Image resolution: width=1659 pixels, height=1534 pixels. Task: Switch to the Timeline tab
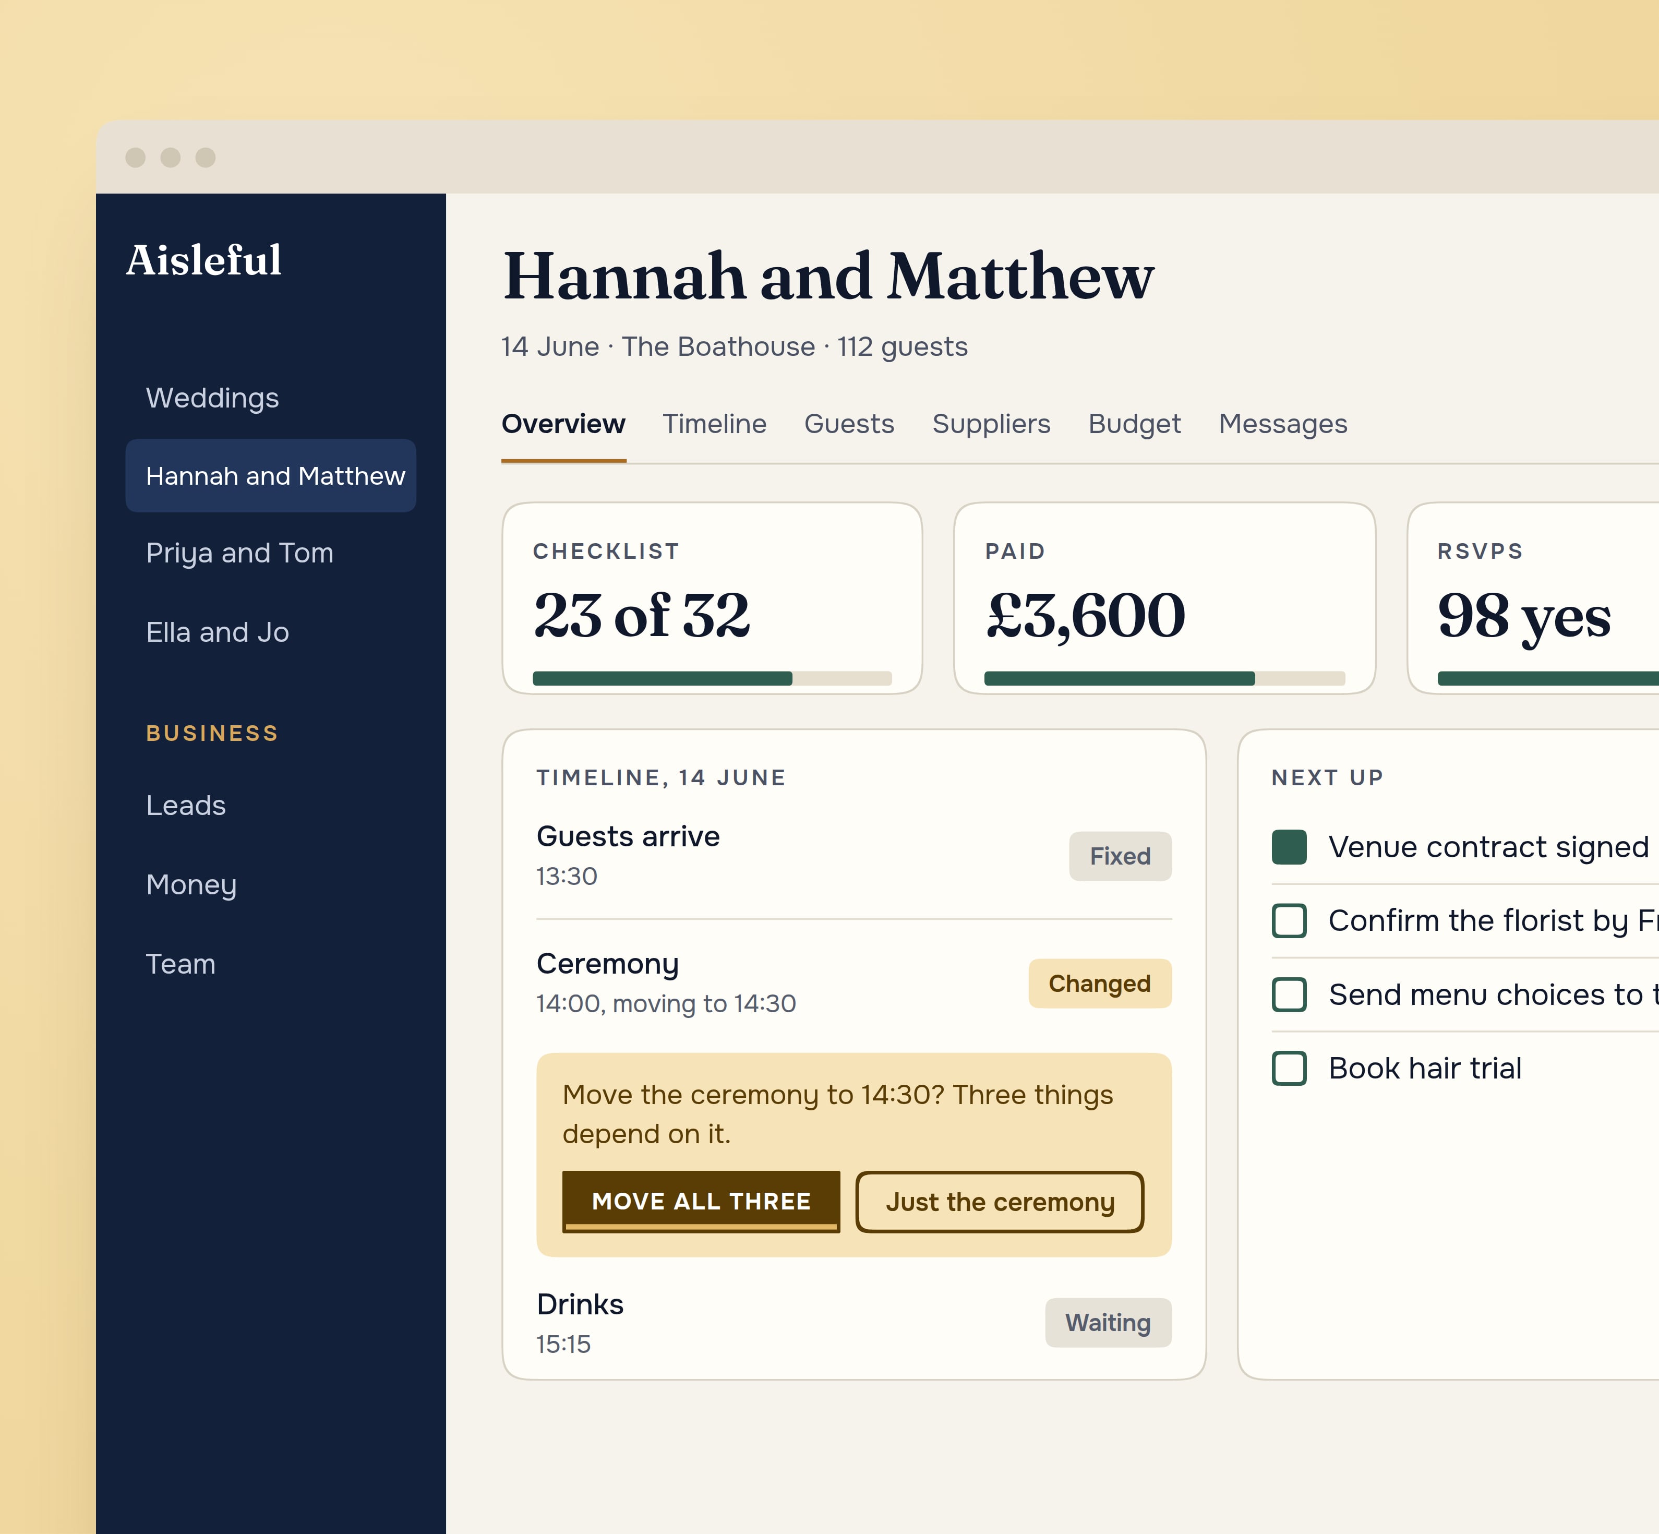pyautogui.click(x=715, y=424)
